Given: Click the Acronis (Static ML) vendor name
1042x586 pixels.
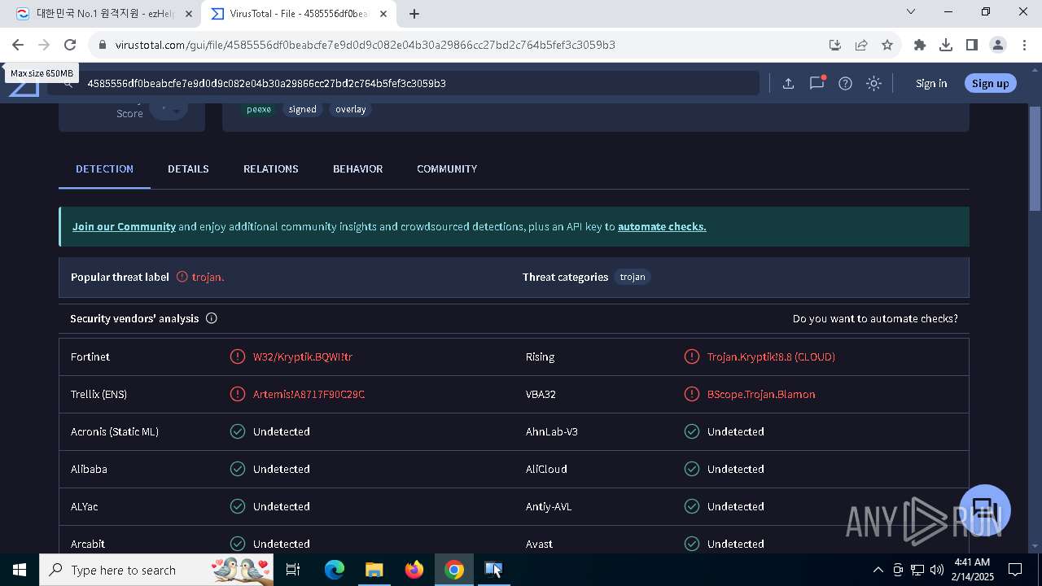Looking at the screenshot, I should click(x=115, y=431).
